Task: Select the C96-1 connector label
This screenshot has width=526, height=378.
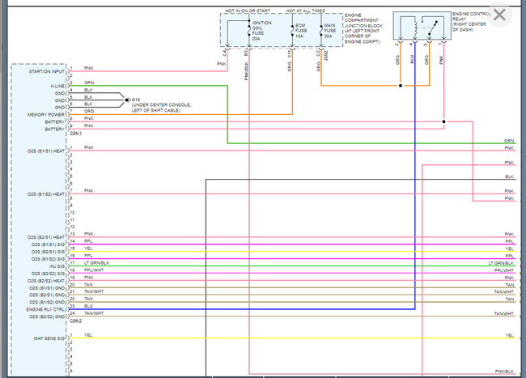Action: pos(75,134)
